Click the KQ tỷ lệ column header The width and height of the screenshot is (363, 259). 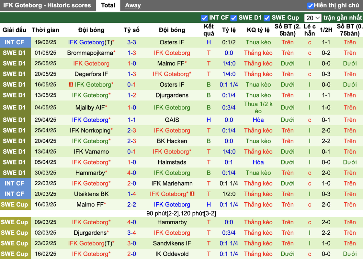click(258, 30)
